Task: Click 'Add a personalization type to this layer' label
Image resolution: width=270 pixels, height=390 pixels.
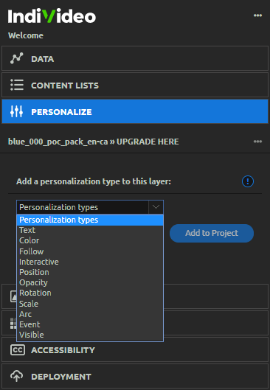Action: pyautogui.click(x=94, y=181)
